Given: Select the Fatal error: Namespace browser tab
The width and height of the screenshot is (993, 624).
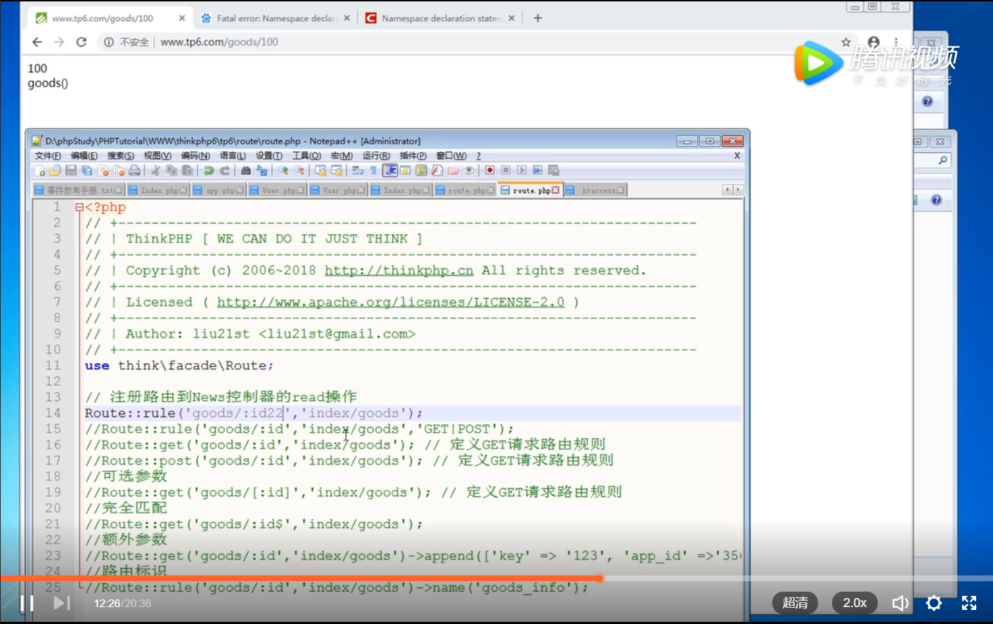Looking at the screenshot, I should click(276, 18).
